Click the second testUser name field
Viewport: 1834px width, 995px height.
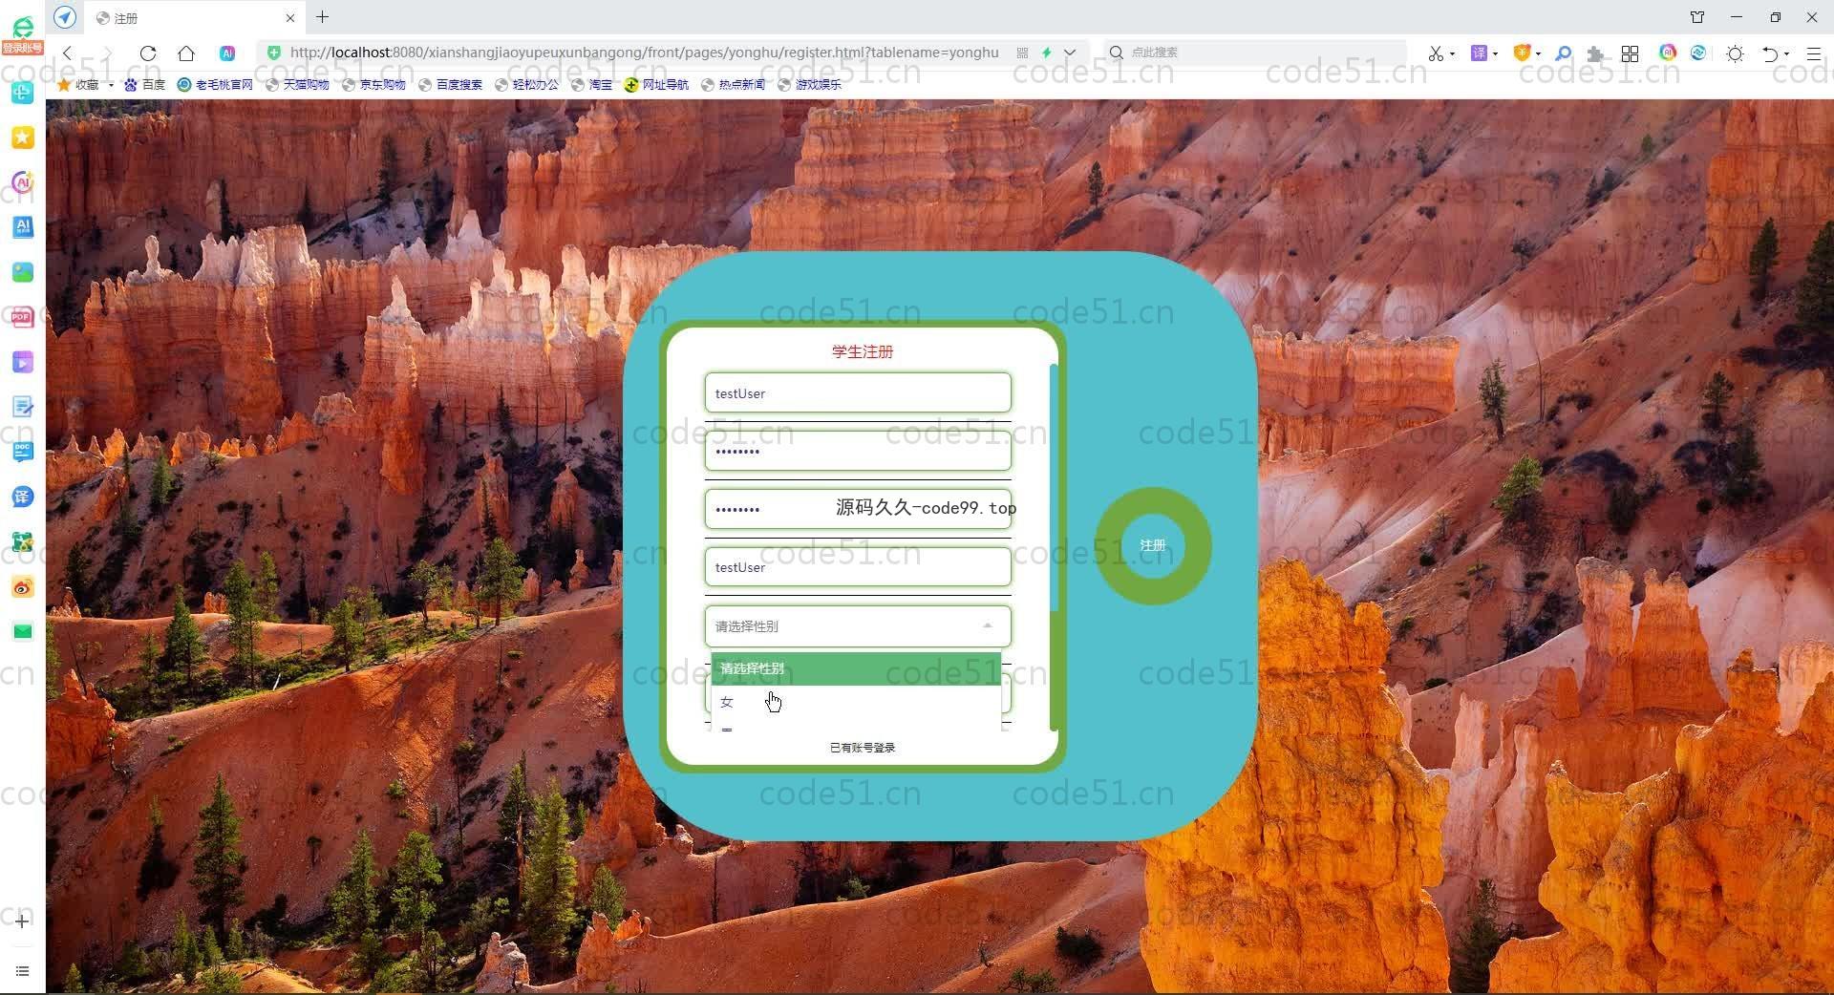pyautogui.click(x=858, y=567)
